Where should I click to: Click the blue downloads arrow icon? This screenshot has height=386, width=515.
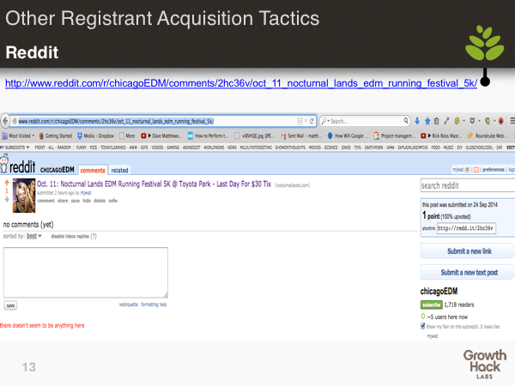click(x=417, y=121)
